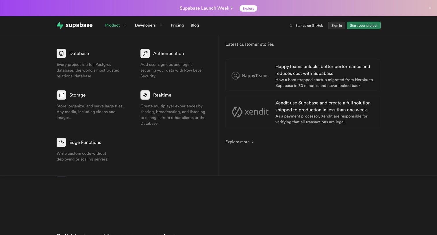
Task: Open the Realtime lightning icon
Action: (x=145, y=95)
